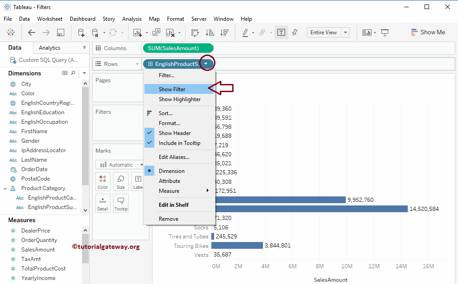Select the SalesAmount measure field

(x=38, y=250)
